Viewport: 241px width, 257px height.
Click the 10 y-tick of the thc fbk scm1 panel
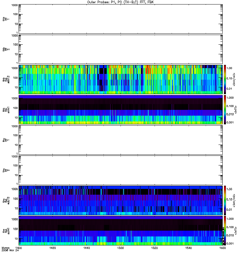(x=16, y=239)
